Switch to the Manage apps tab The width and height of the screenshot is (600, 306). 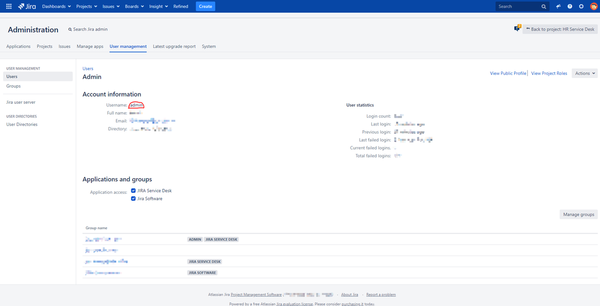click(90, 46)
